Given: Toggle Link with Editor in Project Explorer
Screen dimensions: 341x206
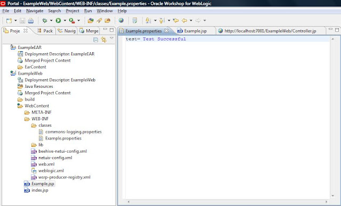Looking at the screenshot, I should click(x=104, y=39).
